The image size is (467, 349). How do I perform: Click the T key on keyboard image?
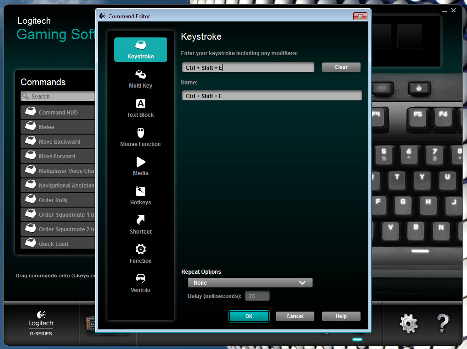point(397,180)
